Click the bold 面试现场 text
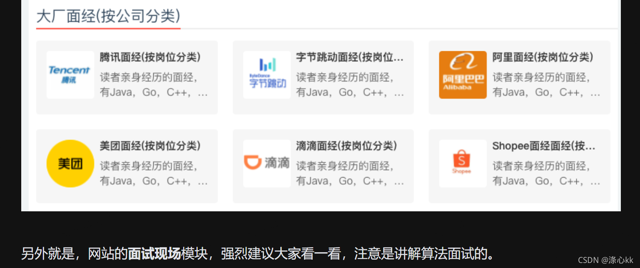Screen dimensions: 640x268 pos(154,253)
